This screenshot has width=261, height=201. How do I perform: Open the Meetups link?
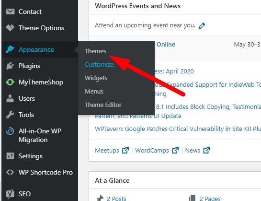[107, 151]
